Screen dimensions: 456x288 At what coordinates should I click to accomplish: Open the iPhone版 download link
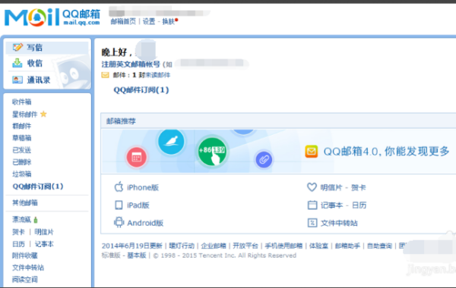[x=143, y=187]
